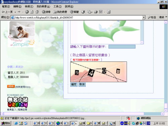Image resolution: width=168 pixels, height=126 pixels.
Task: Click the Discuss icon in the toolbar
Action: pyautogui.click(x=109, y=12)
